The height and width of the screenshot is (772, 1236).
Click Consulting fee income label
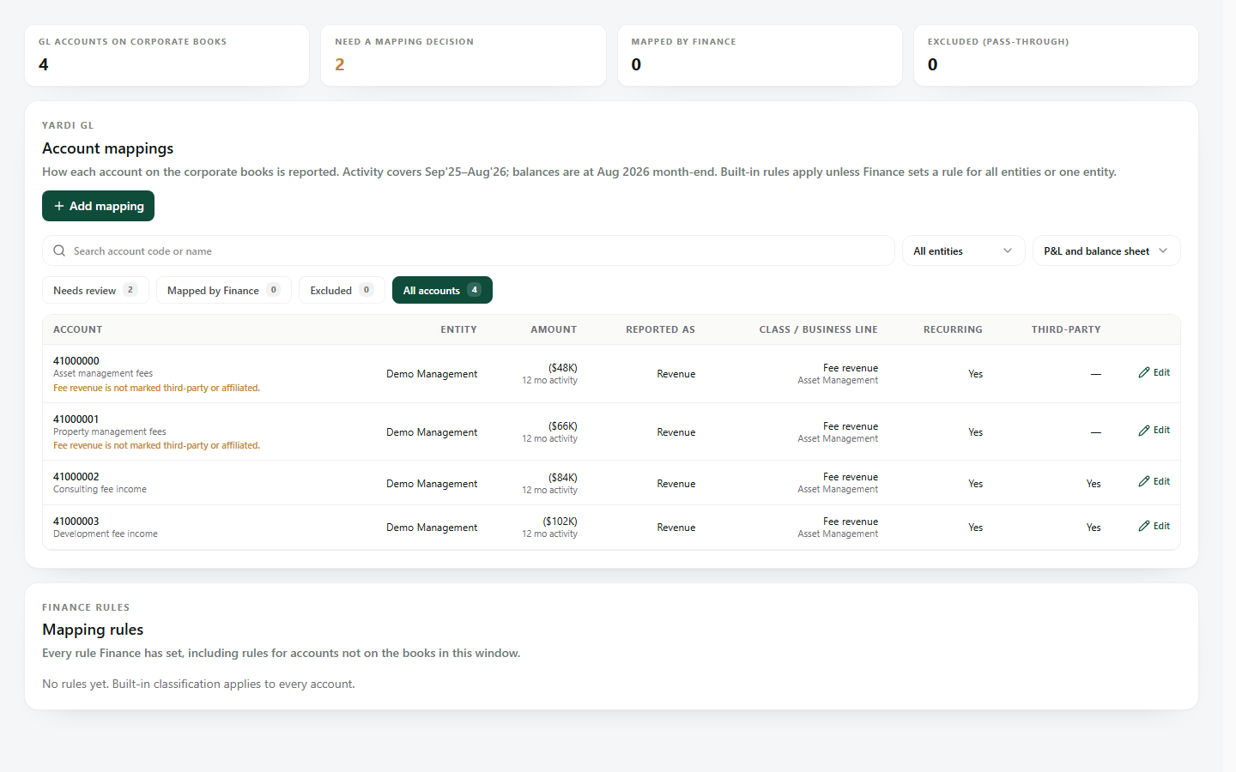(x=100, y=490)
